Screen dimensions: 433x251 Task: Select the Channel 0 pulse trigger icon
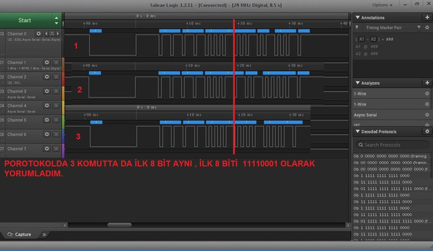click(52, 34)
